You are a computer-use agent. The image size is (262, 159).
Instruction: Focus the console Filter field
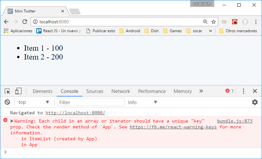point(91,102)
